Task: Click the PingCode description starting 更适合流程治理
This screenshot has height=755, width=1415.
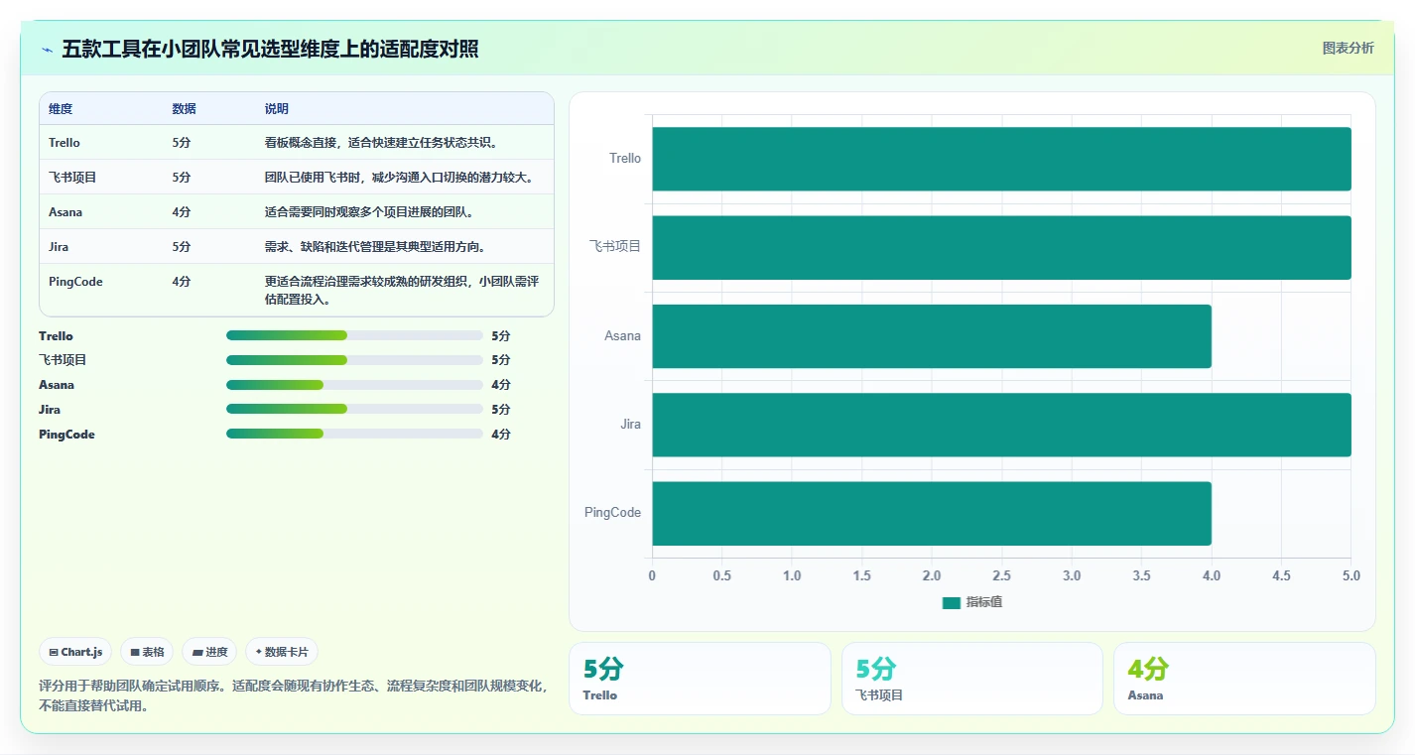Action: click(x=402, y=290)
